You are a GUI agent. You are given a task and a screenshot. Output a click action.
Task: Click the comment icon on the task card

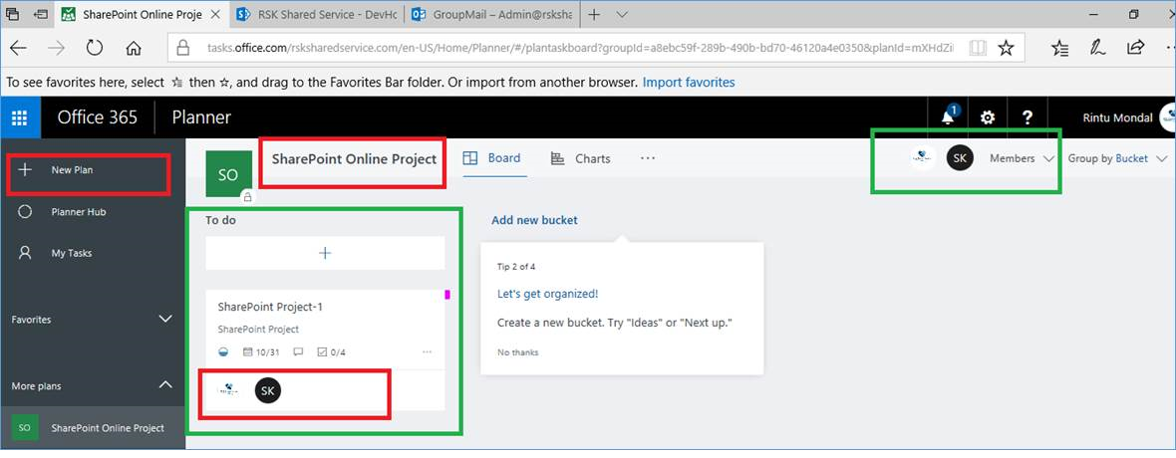coord(299,351)
